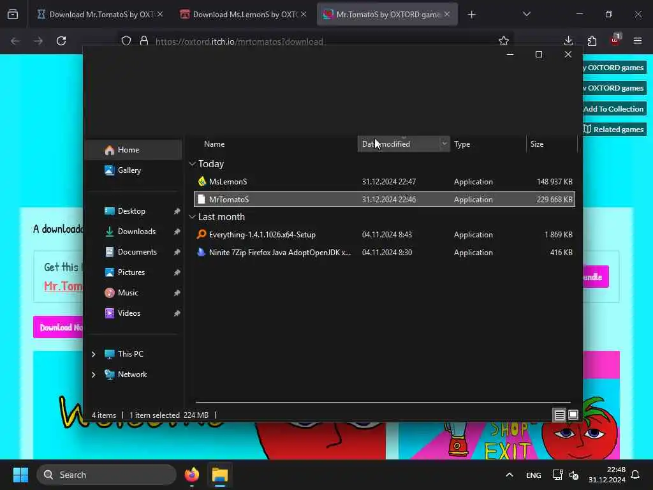Select the MrTomatoS file row
Screen dimensions: 653x490
(x=385, y=199)
